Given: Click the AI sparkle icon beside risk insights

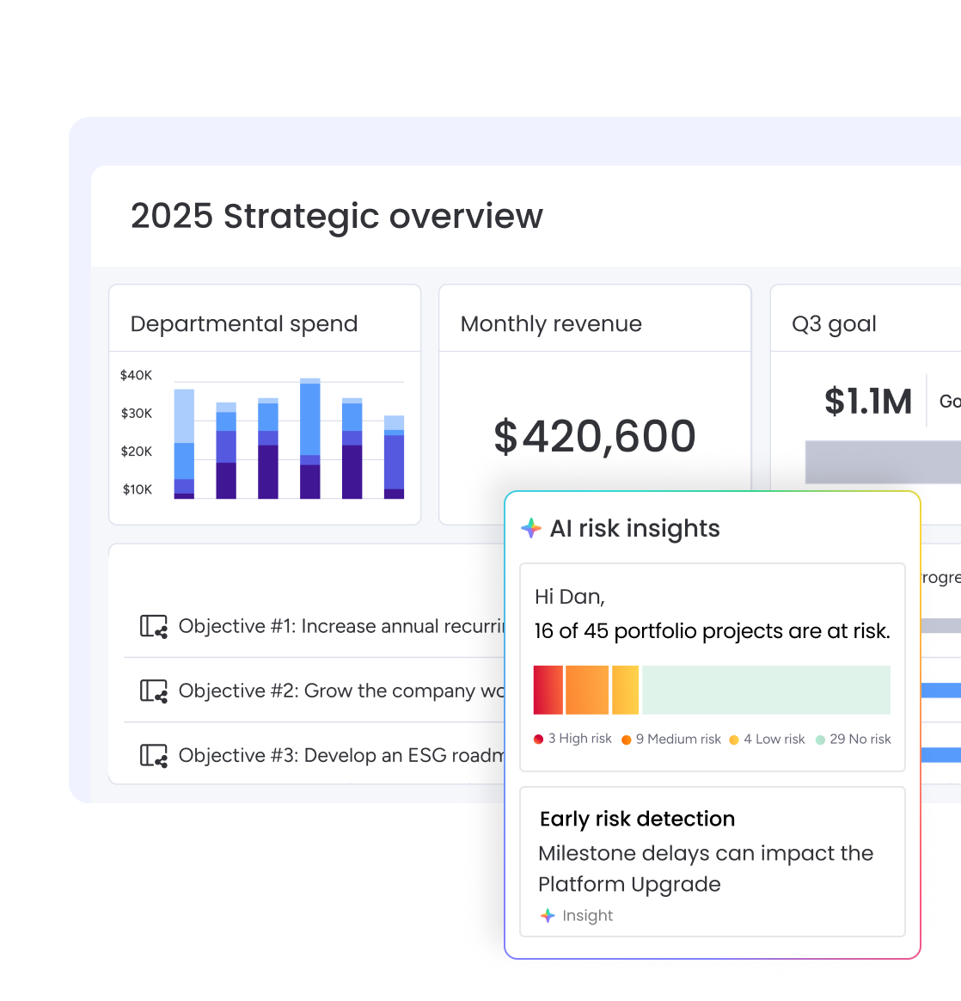Looking at the screenshot, I should click(x=531, y=528).
